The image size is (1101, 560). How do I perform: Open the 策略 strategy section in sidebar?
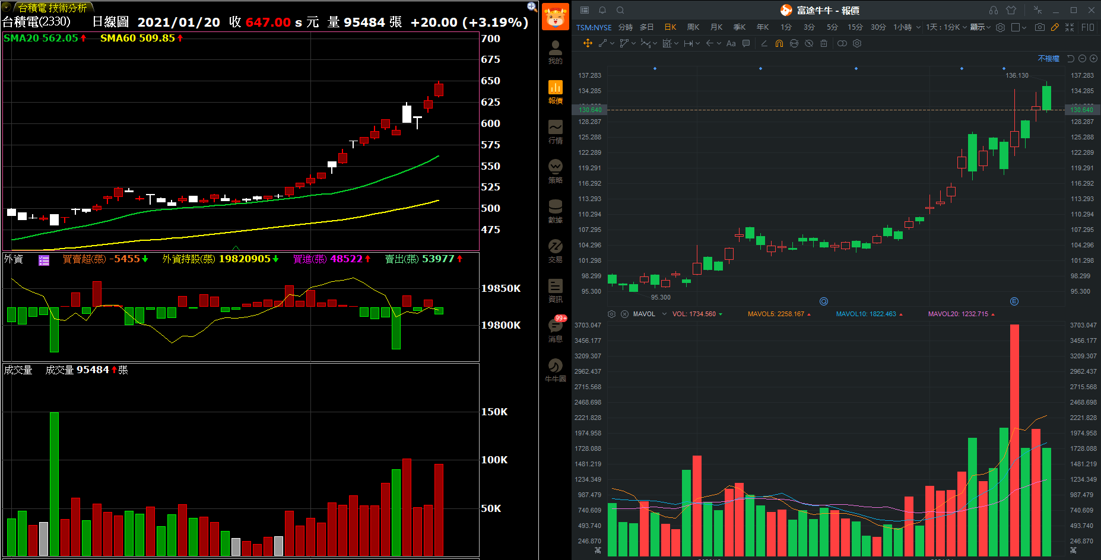pyautogui.click(x=556, y=172)
